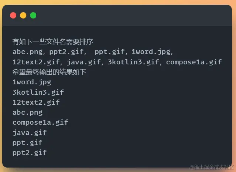The width and height of the screenshot is (236, 172).
Task: Click 12text2.gif in the unsorted input line
Action: pyautogui.click(x=36, y=62)
